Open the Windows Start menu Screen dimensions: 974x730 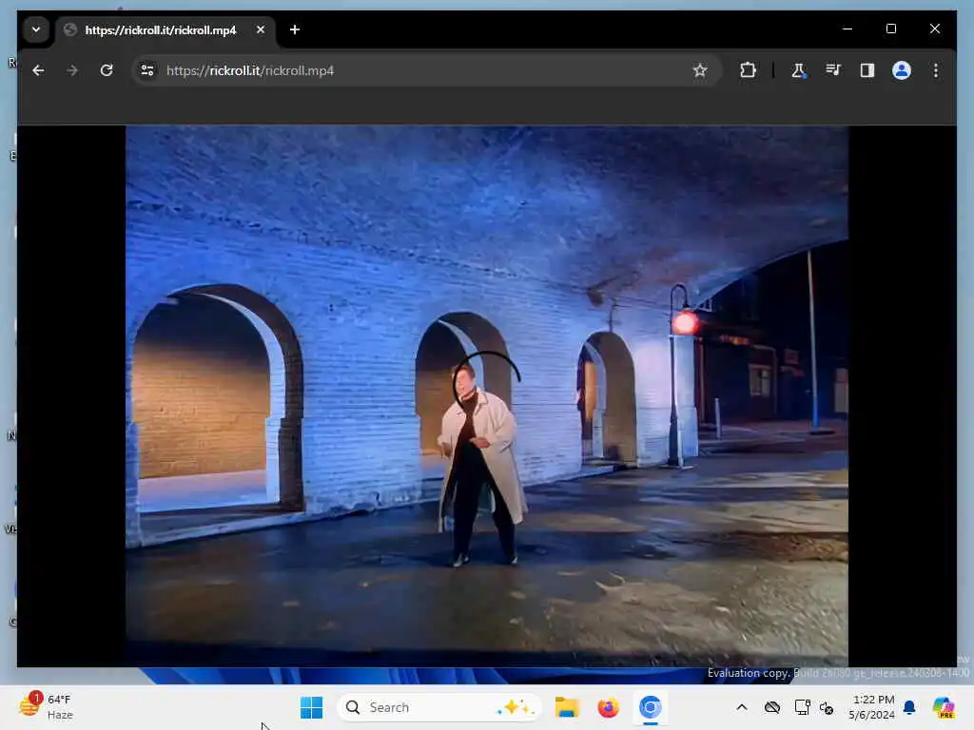point(311,707)
